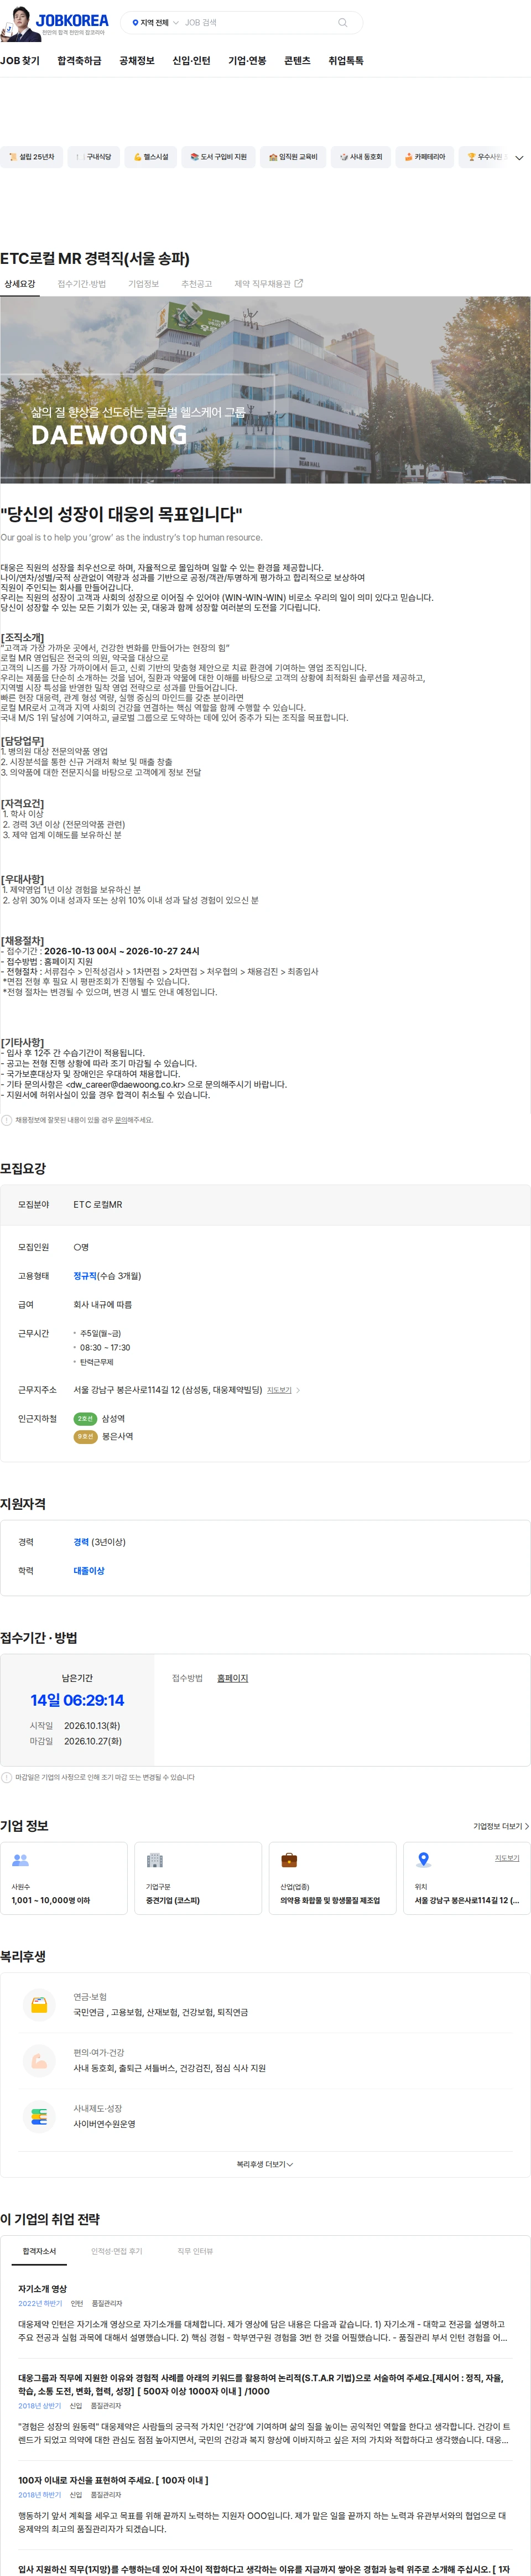The height and width of the screenshot is (2576, 531).
Task: Click the 정규직 employment type link
Action: coord(85,1276)
